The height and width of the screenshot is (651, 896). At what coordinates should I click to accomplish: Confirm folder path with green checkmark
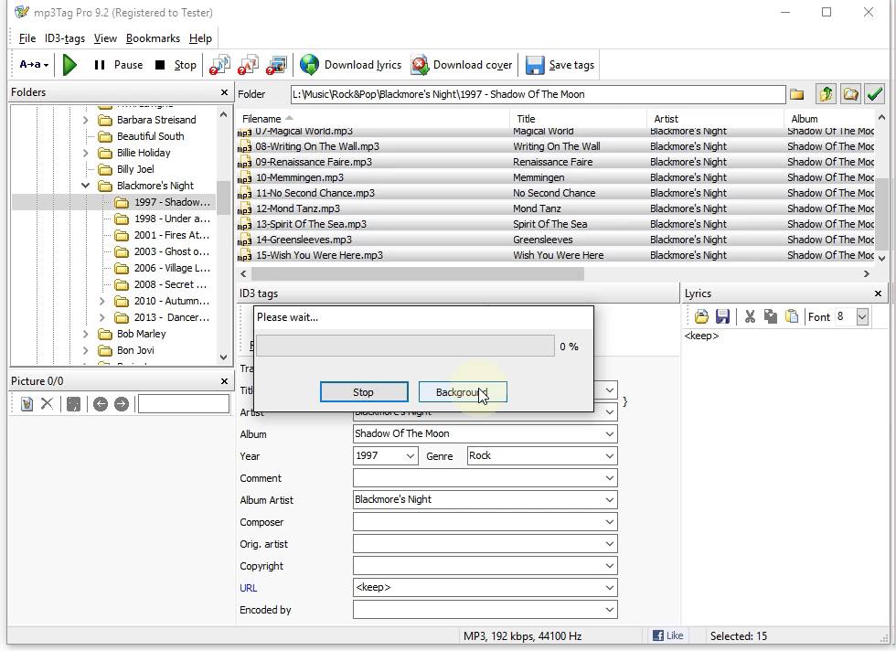874,94
